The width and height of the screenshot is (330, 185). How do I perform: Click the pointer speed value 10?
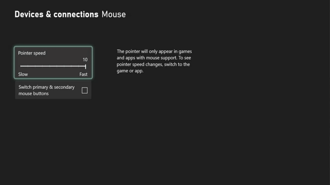[85, 60]
